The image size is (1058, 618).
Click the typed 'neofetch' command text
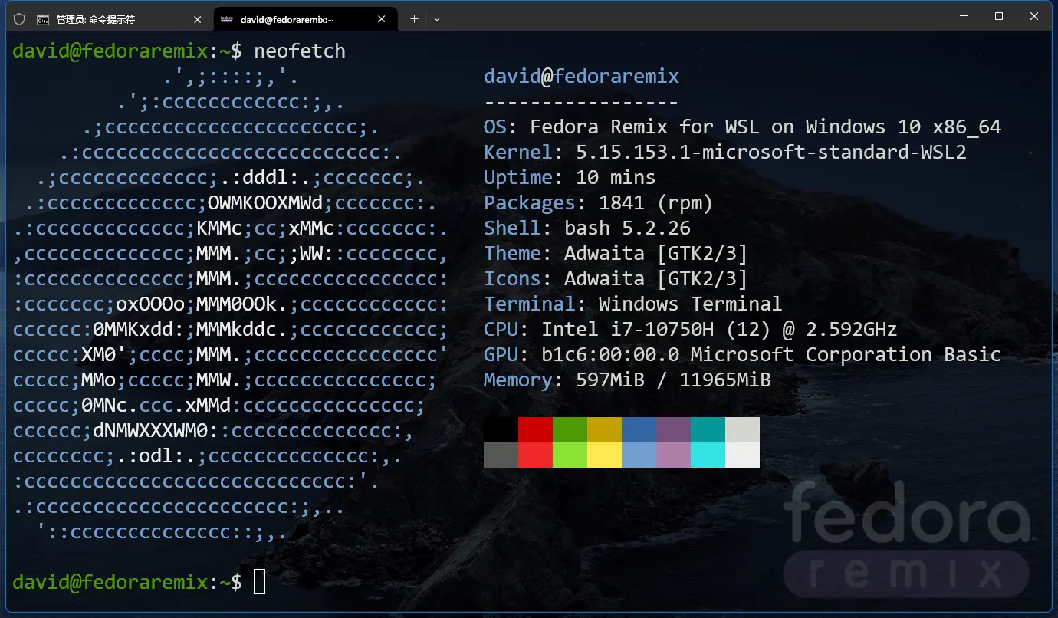coord(300,51)
